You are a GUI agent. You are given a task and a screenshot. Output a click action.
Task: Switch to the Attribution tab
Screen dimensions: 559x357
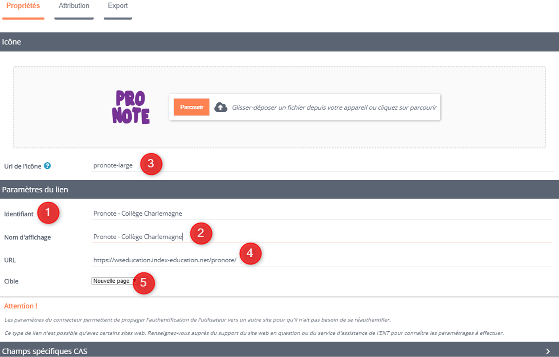(x=74, y=6)
